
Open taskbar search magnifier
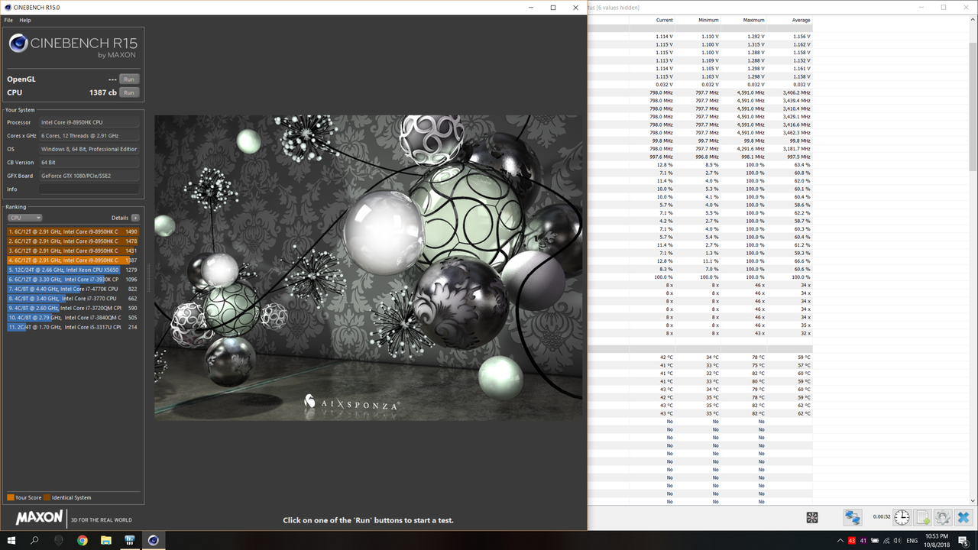(35, 540)
